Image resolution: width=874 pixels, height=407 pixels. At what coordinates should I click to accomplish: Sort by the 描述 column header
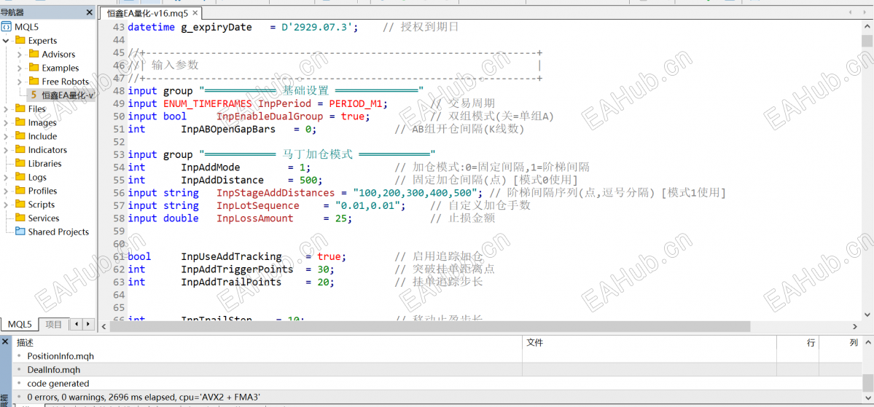click(x=267, y=343)
